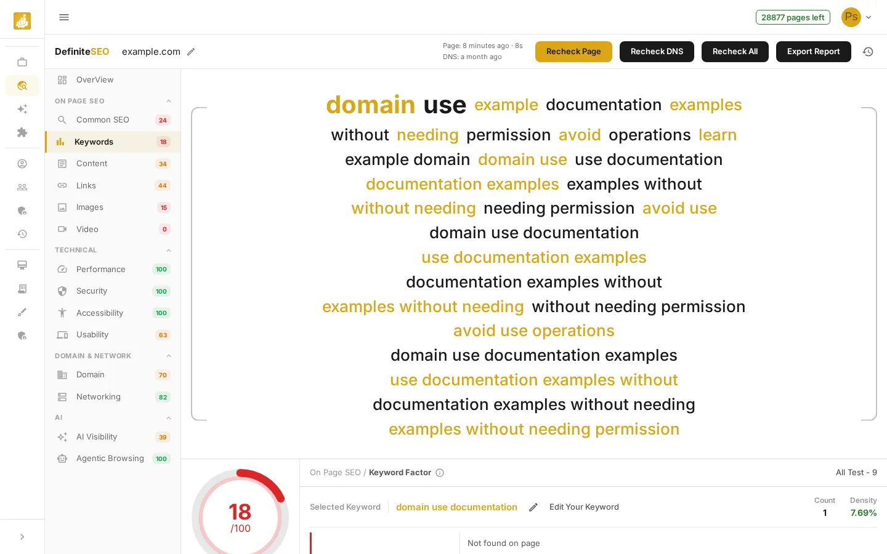Select the site audit magnifier icon
The image size is (887, 554).
tap(22, 86)
